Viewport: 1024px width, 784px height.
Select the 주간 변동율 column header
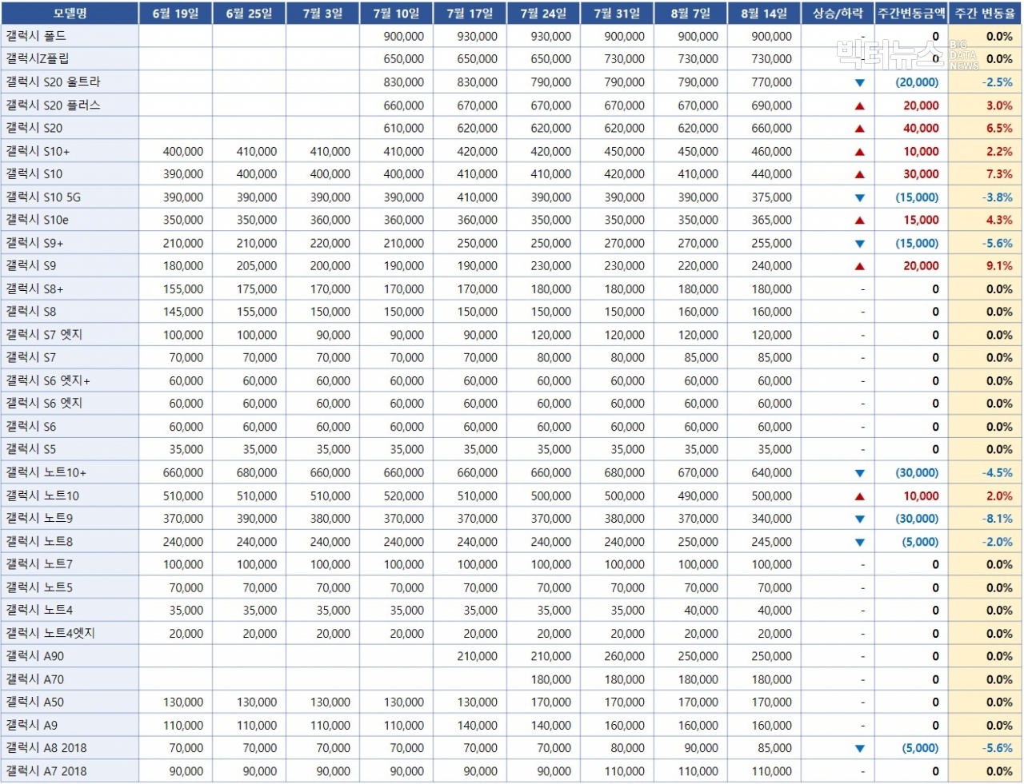985,14
